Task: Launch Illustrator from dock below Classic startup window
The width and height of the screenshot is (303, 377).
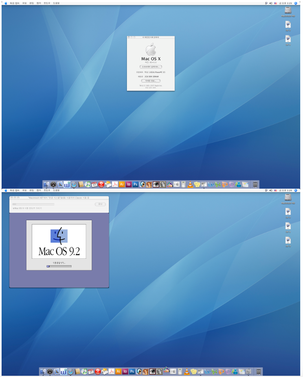Action: [x=118, y=371]
